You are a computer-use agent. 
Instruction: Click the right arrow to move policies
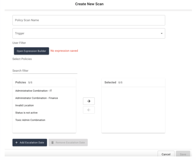pos(89,101)
